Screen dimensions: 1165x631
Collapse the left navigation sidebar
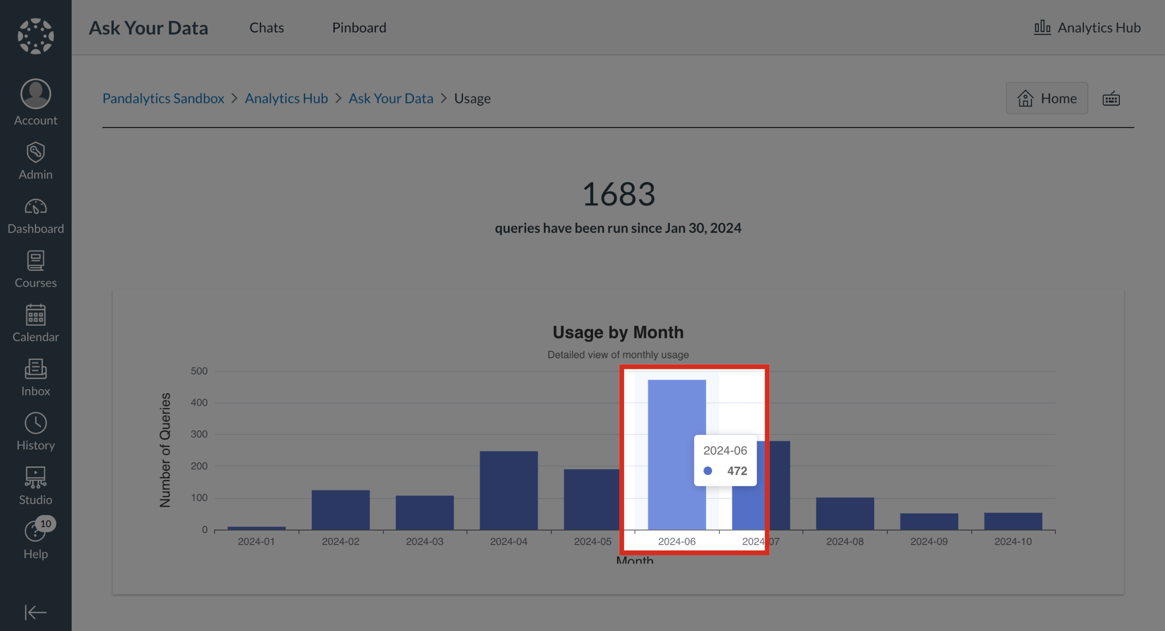coord(35,613)
